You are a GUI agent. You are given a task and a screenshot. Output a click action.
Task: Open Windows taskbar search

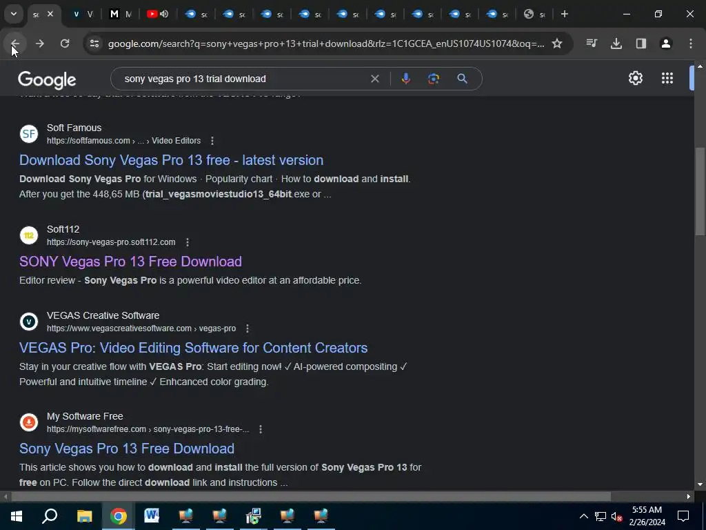click(50, 516)
